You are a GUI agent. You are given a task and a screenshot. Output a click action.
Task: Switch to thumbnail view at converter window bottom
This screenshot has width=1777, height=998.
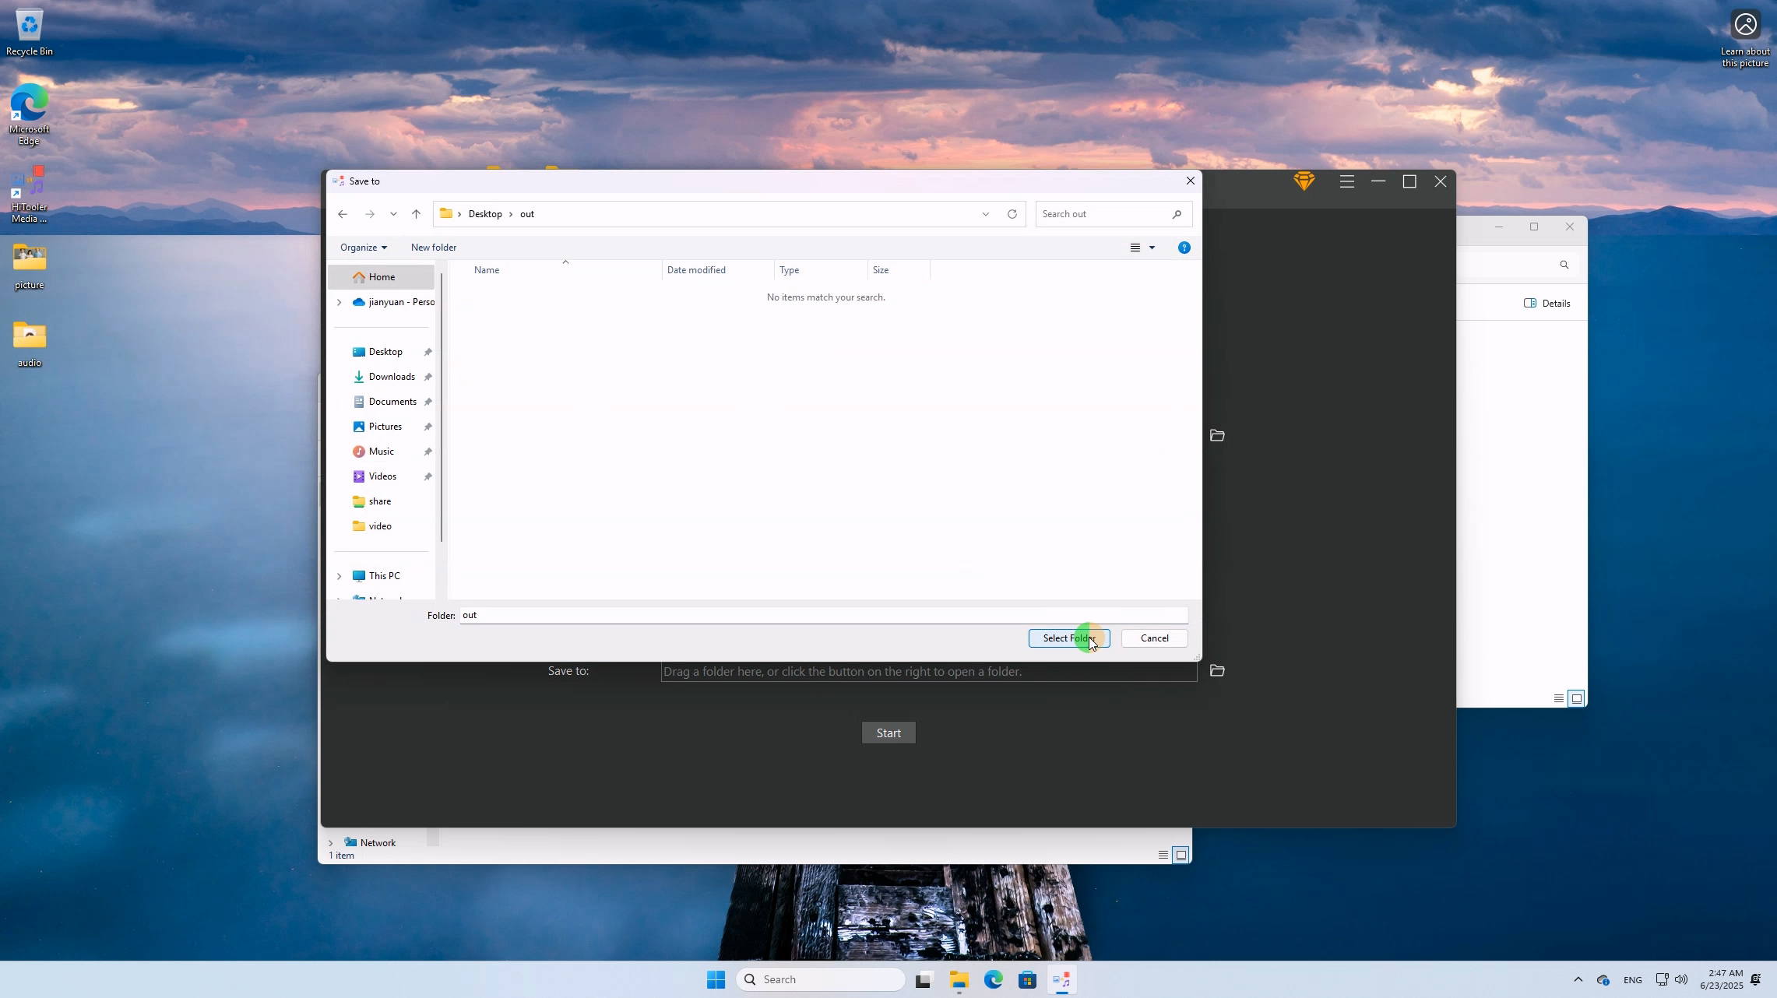1578,698
